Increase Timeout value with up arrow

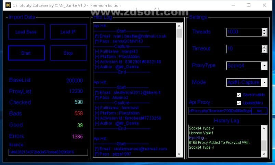coord(264,47)
